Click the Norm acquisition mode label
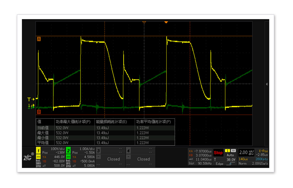Image resolution: width=293 pixels, height=188 pixels. click(242, 163)
